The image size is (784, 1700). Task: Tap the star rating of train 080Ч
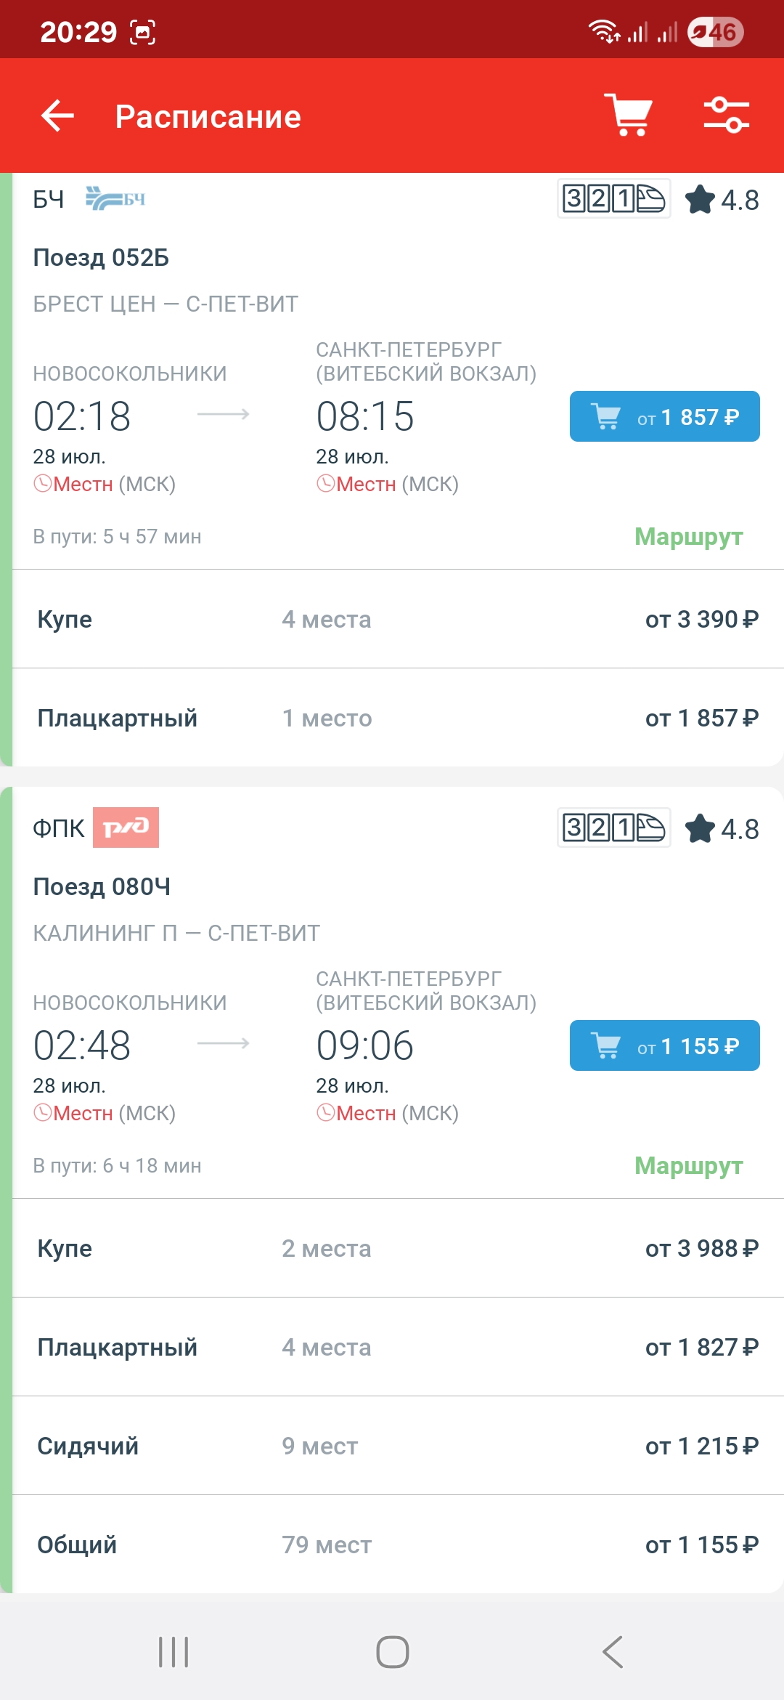(x=722, y=829)
